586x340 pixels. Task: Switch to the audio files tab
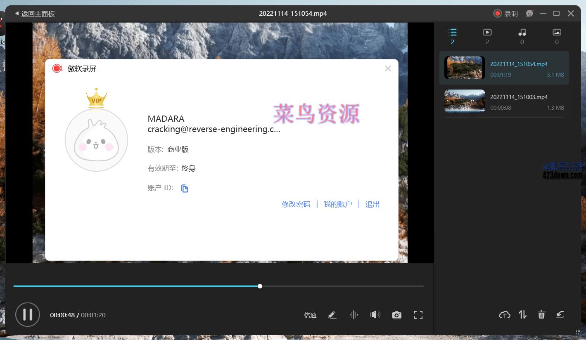pos(522,32)
